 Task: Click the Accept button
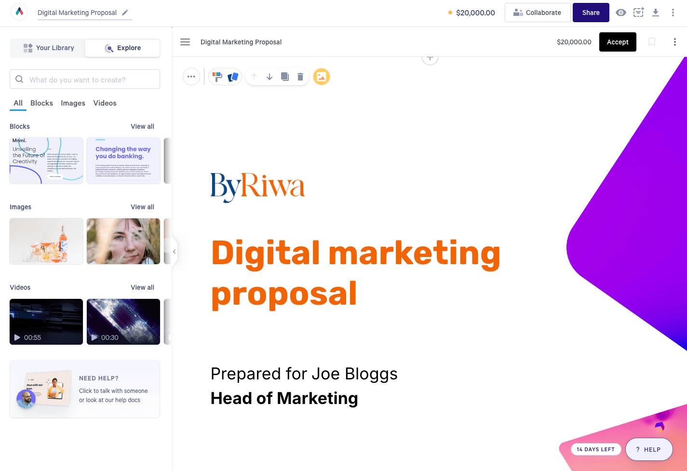click(x=618, y=42)
